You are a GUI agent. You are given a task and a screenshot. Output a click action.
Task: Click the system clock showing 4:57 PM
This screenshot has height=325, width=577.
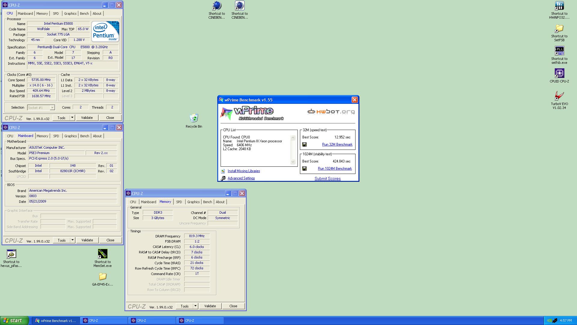pos(566,320)
